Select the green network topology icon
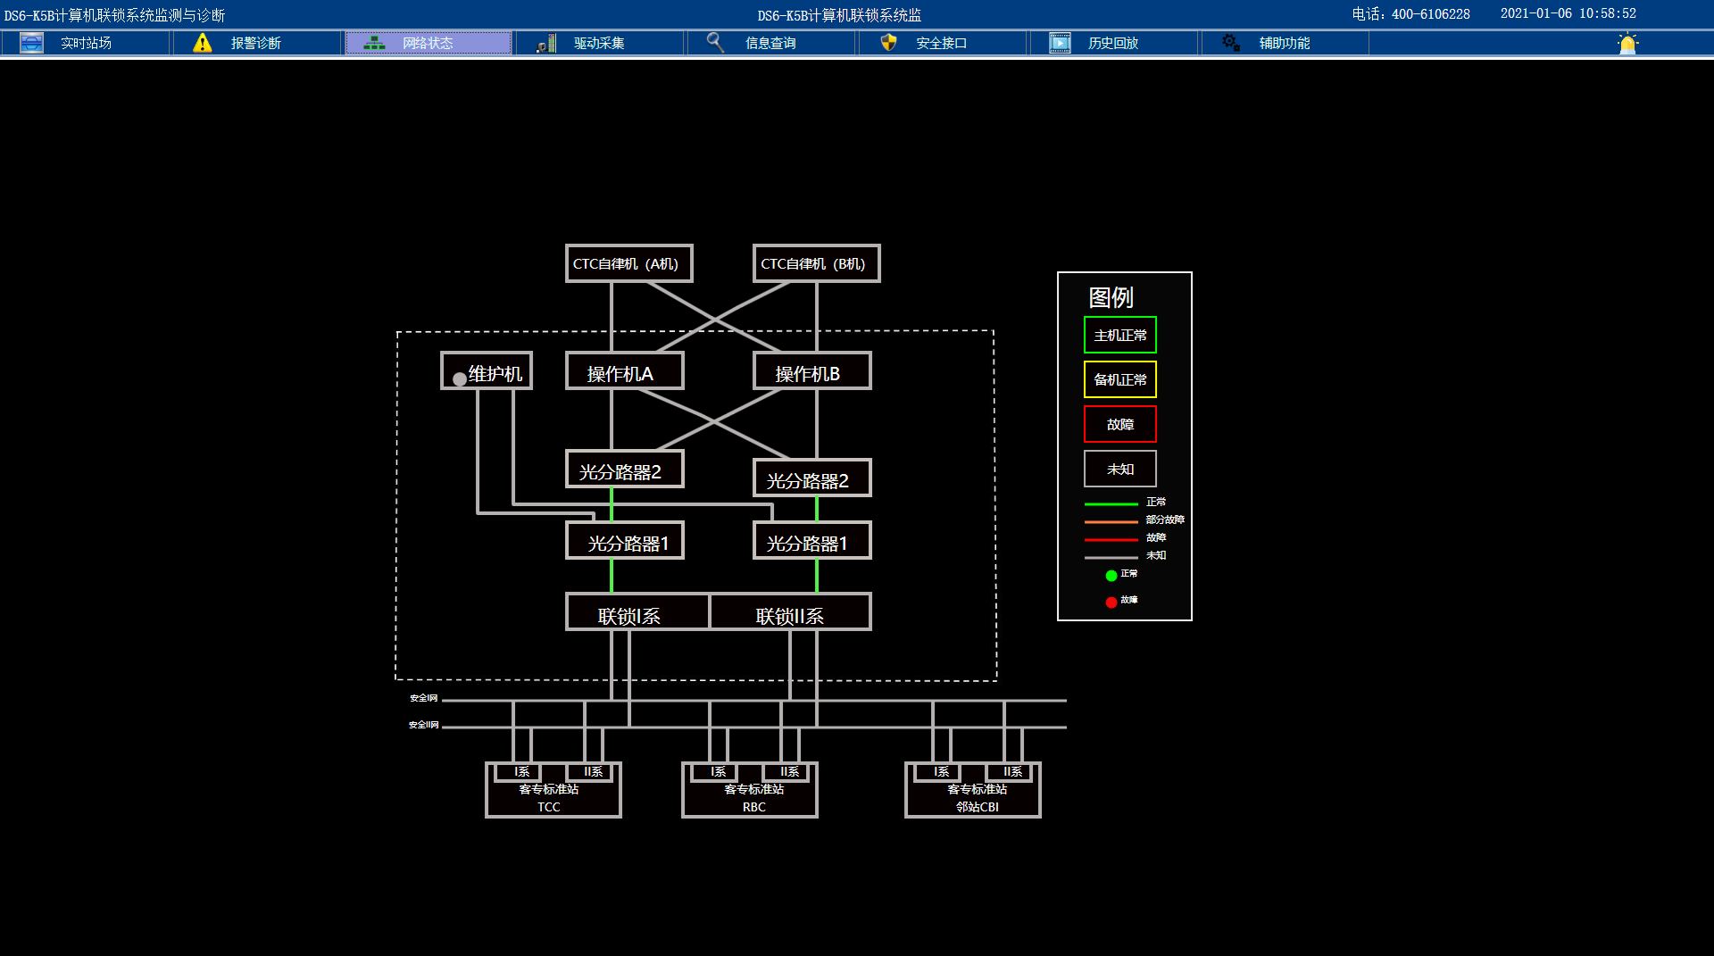The image size is (1714, 956). tap(375, 43)
